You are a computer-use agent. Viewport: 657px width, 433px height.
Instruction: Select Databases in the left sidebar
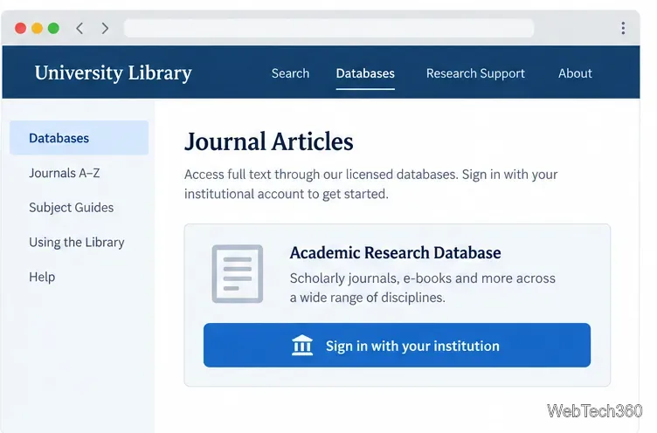(x=80, y=138)
